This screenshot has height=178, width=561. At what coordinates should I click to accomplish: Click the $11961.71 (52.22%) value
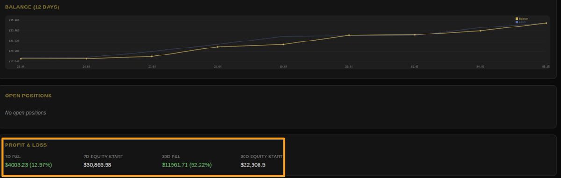pyautogui.click(x=187, y=165)
